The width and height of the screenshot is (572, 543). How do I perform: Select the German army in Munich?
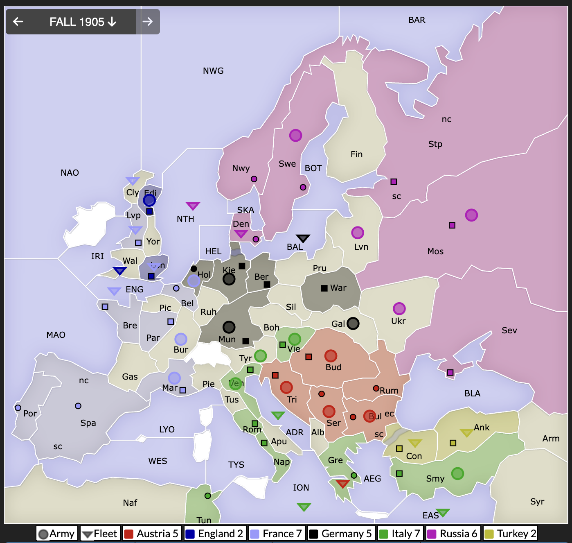(x=229, y=327)
